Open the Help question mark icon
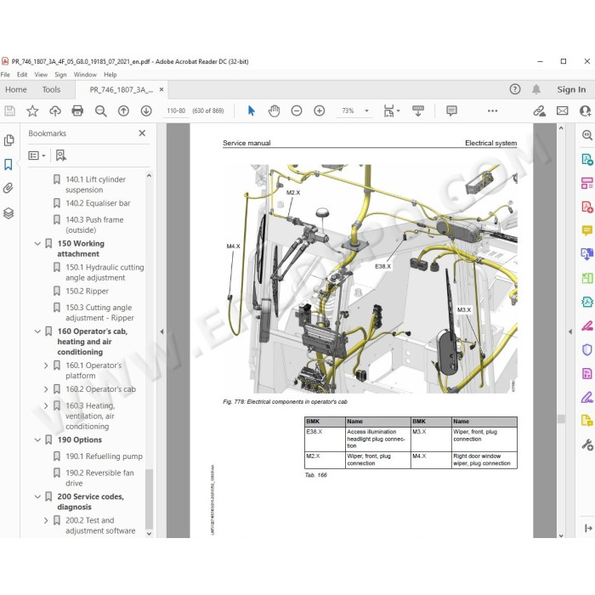This screenshot has width=595, height=595. pyautogui.click(x=514, y=89)
